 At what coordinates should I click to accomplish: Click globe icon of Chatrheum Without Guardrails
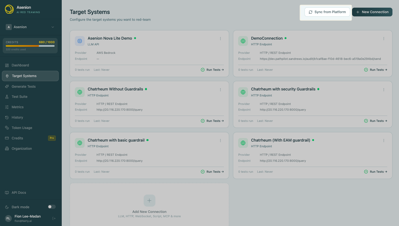[80, 92]
